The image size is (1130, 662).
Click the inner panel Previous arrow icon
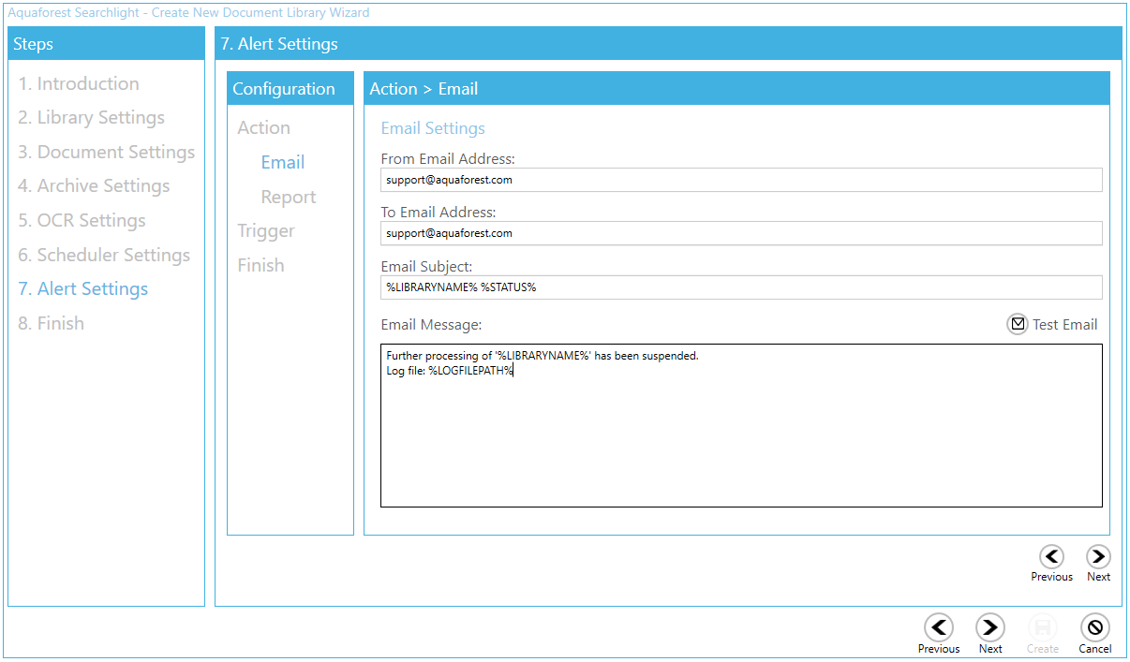1051,556
